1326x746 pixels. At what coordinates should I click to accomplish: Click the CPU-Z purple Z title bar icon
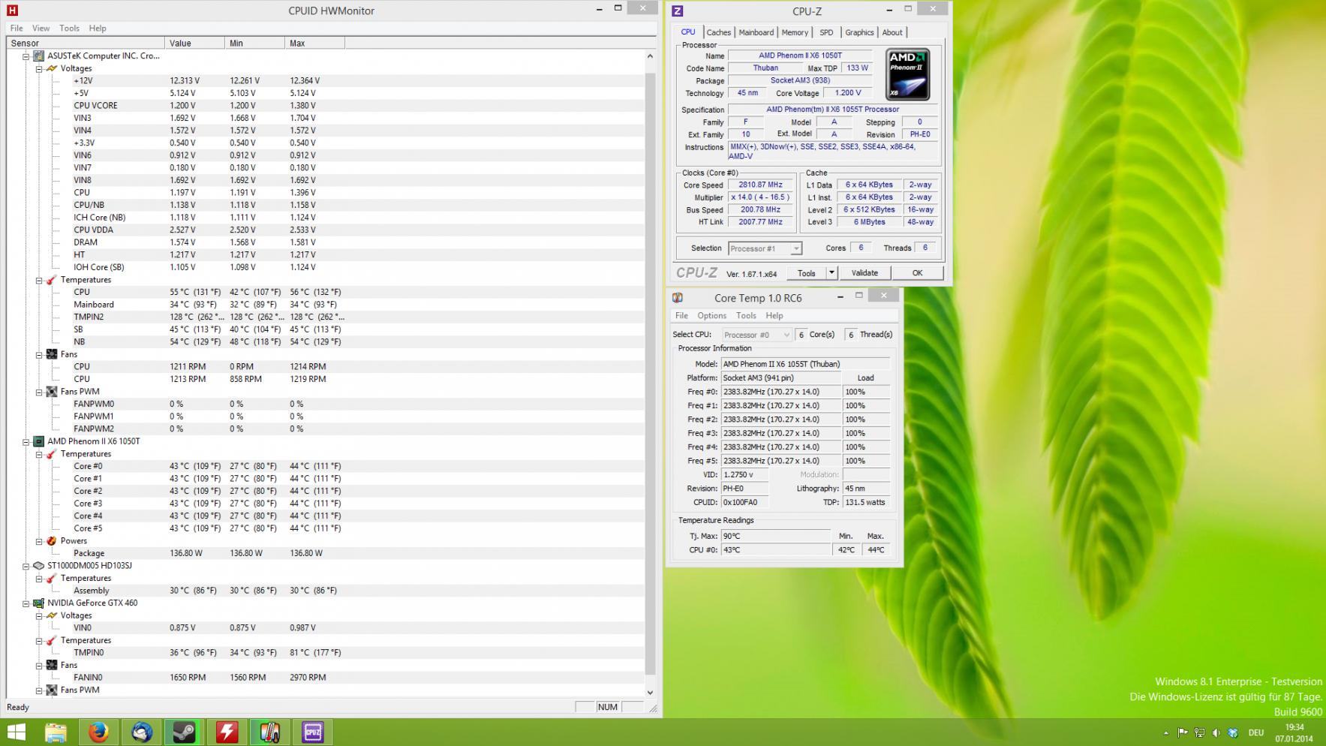click(678, 11)
